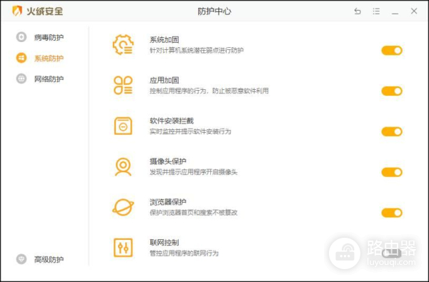Click the 软件安装拦截 box icon

(x=123, y=126)
